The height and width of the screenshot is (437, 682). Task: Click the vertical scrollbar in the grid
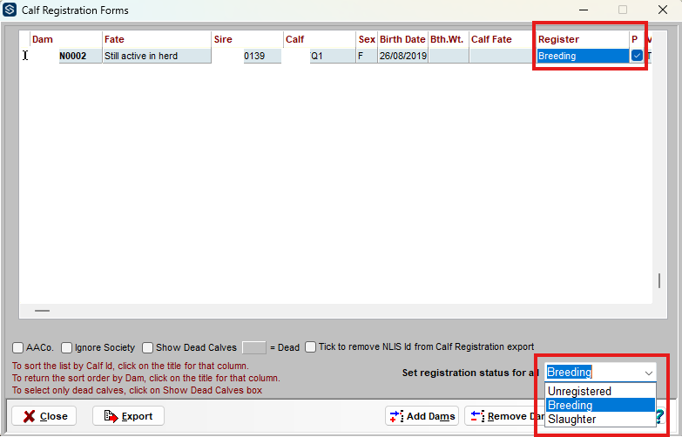[658, 281]
